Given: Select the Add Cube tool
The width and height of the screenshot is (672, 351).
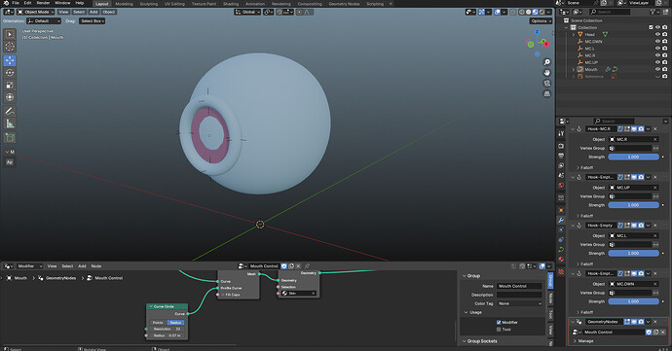Looking at the screenshot, I should pos(10,137).
